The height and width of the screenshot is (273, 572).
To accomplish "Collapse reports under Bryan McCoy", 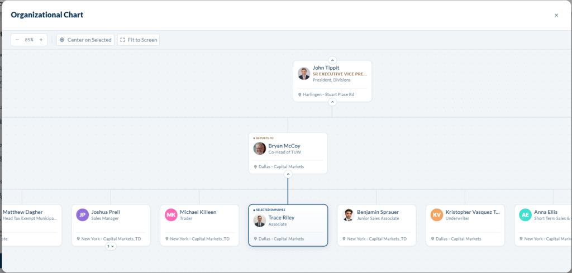I will pos(288,174).
